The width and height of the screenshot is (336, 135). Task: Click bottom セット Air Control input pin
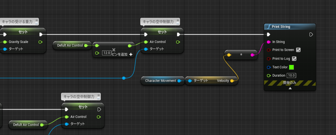[67, 117]
